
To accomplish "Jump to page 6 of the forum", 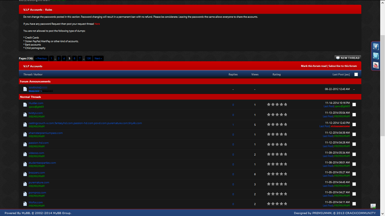I will [74, 58].
